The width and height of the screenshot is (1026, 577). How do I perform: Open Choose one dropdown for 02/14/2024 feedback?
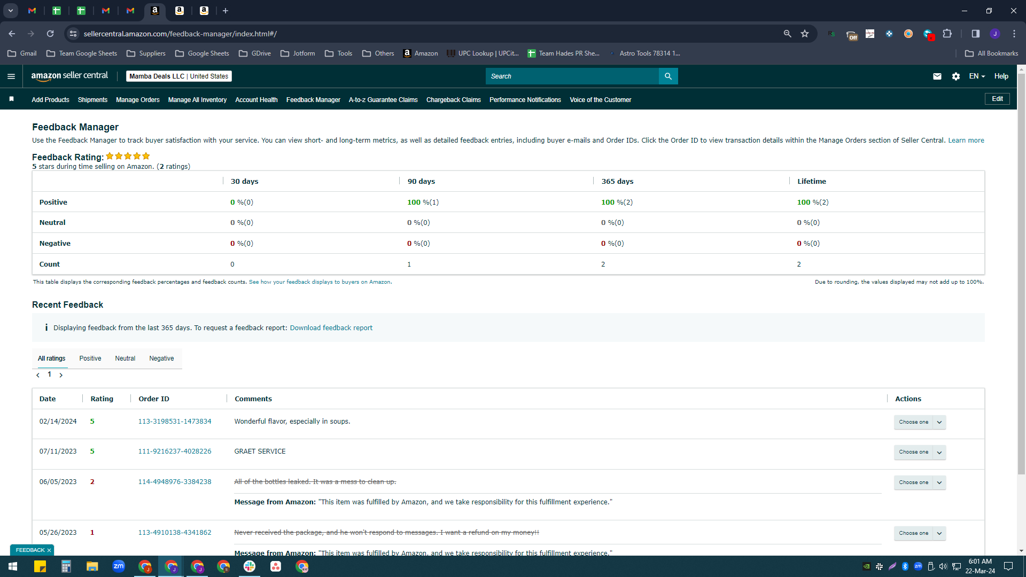click(920, 422)
